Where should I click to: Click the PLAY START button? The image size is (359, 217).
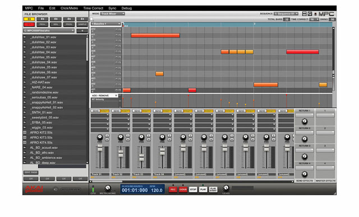point(213,190)
